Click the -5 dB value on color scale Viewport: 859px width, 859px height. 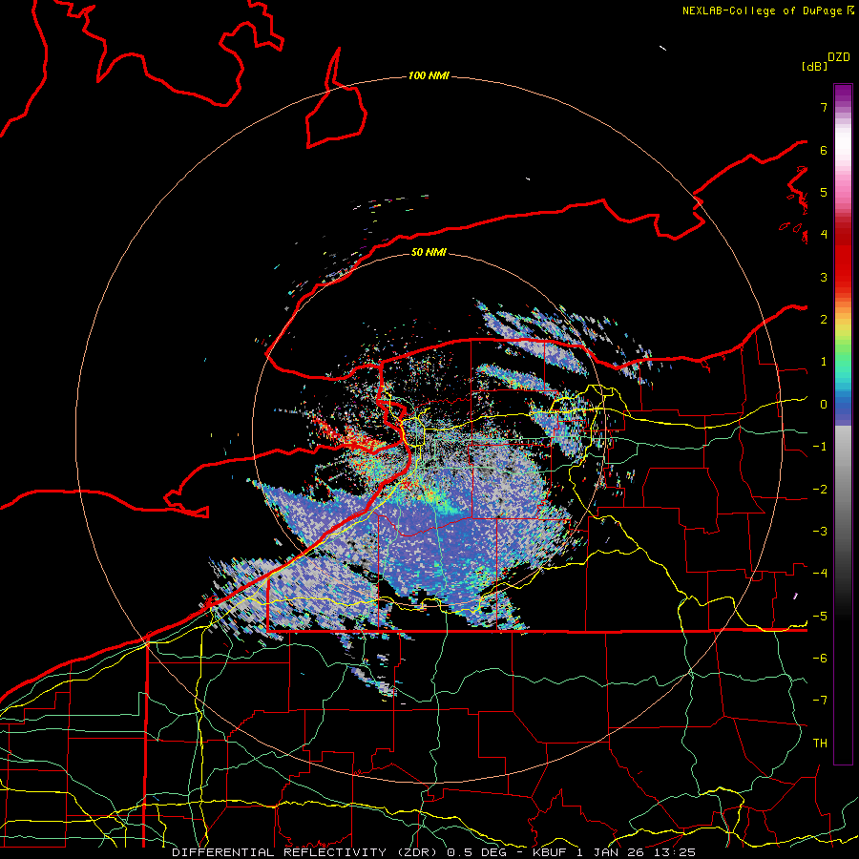(x=820, y=617)
